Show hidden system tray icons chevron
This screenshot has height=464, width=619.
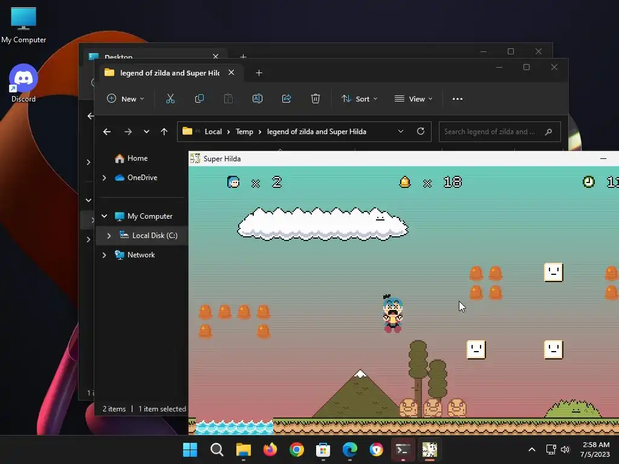[532, 449]
